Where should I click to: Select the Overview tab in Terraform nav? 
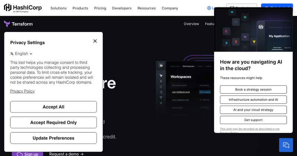click(191, 24)
